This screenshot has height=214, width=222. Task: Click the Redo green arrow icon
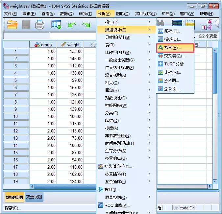point(86,25)
